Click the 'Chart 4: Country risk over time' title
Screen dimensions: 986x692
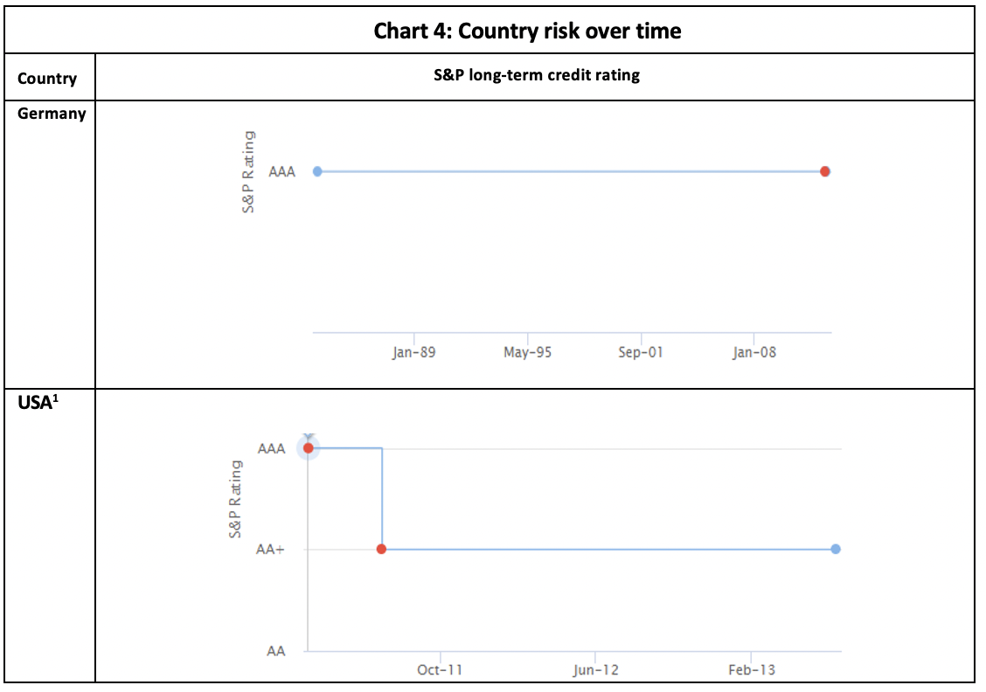click(x=527, y=31)
